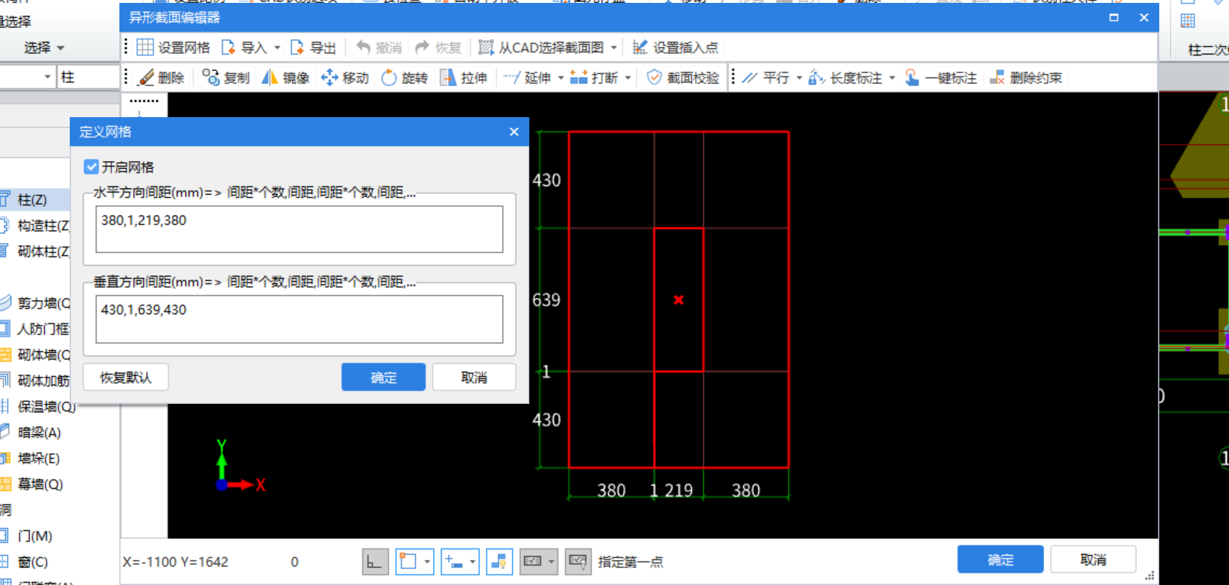This screenshot has width=1229, height=585.
Task: Expand dropdown arrow next to 打断
Action: coord(628,78)
